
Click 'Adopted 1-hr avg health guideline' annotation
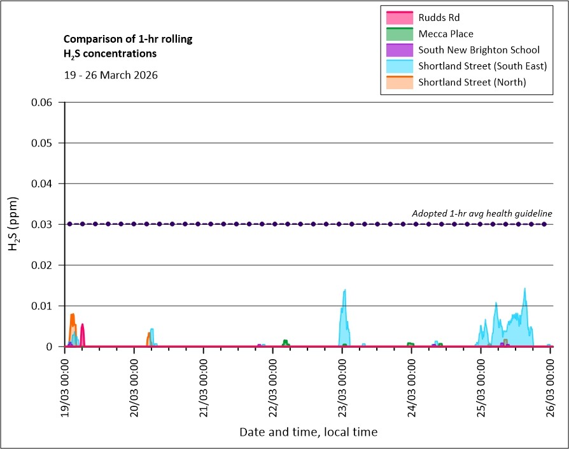(x=482, y=213)
